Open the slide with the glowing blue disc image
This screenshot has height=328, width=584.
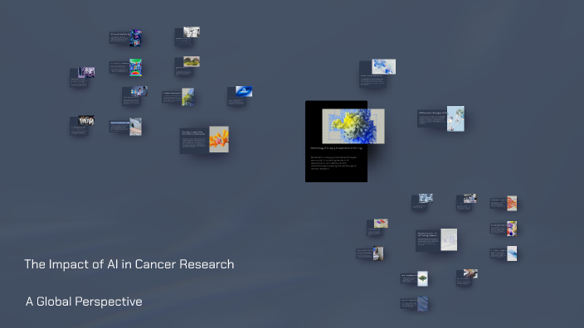tap(240, 96)
